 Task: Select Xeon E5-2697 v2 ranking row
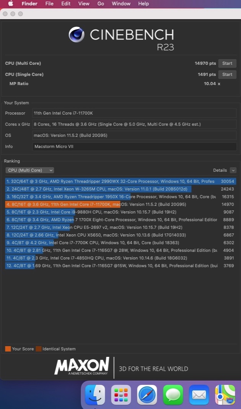(120, 227)
